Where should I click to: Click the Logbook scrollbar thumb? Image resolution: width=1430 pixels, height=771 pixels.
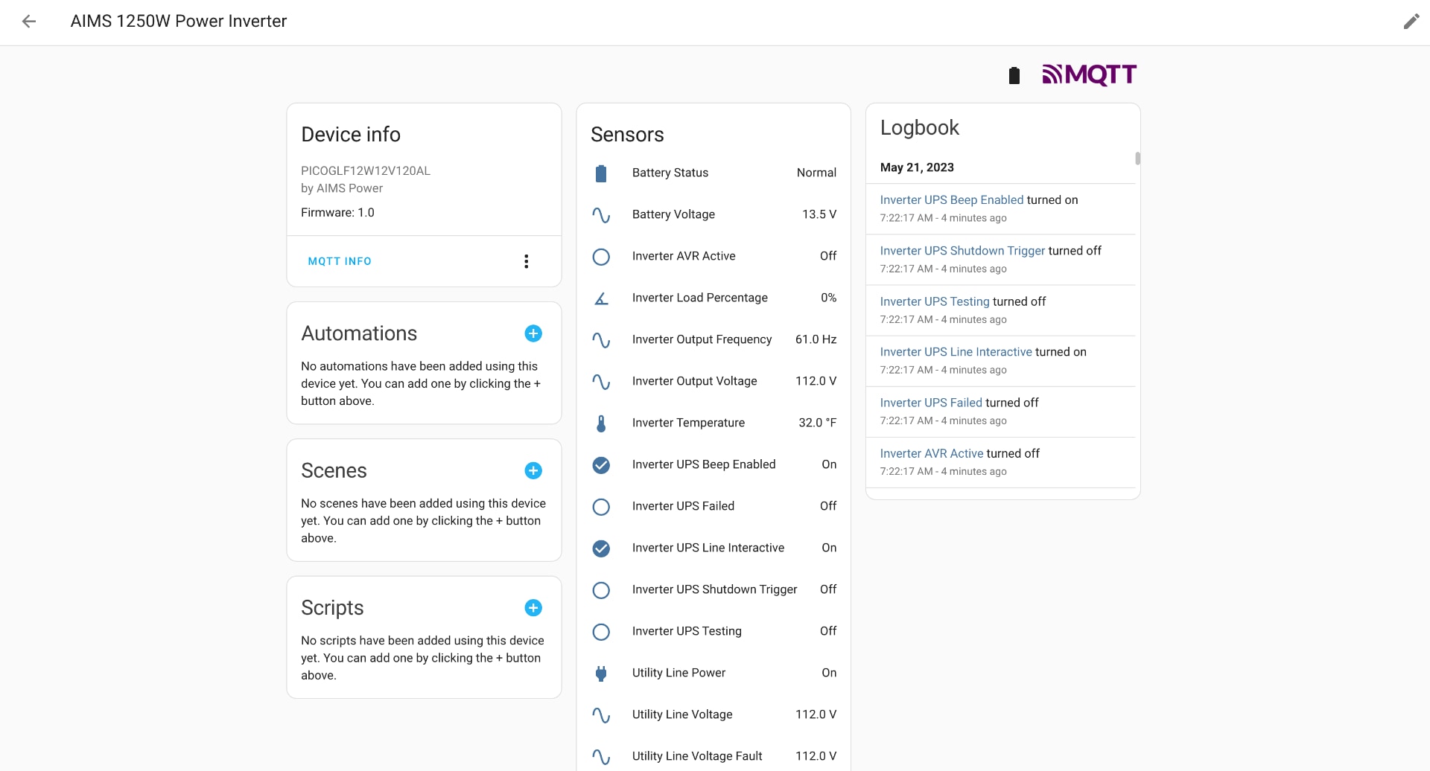[1137, 159]
